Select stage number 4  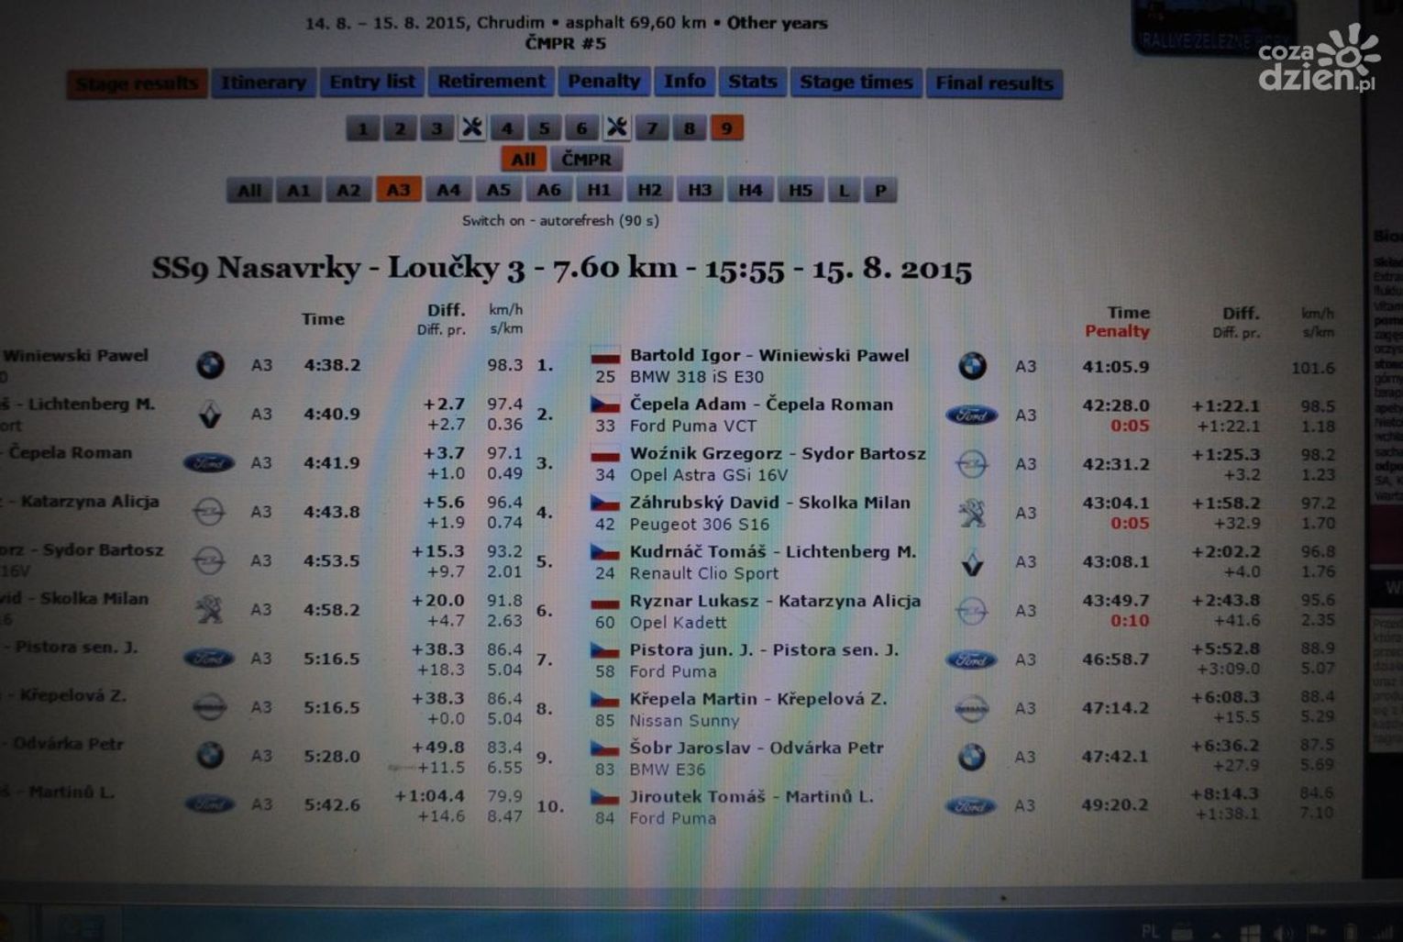pyautogui.click(x=506, y=128)
